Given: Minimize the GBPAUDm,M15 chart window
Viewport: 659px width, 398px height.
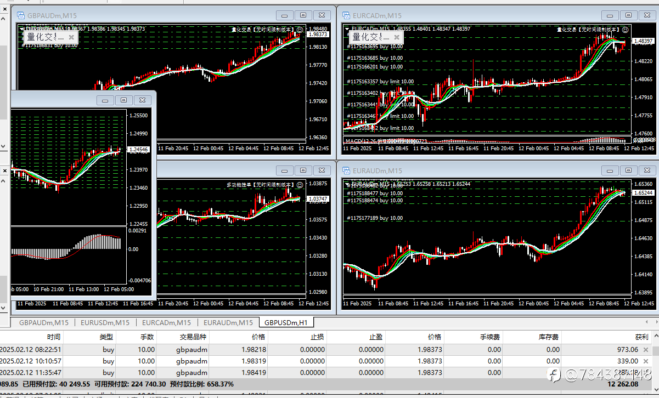Looking at the screenshot, I should [x=284, y=15].
